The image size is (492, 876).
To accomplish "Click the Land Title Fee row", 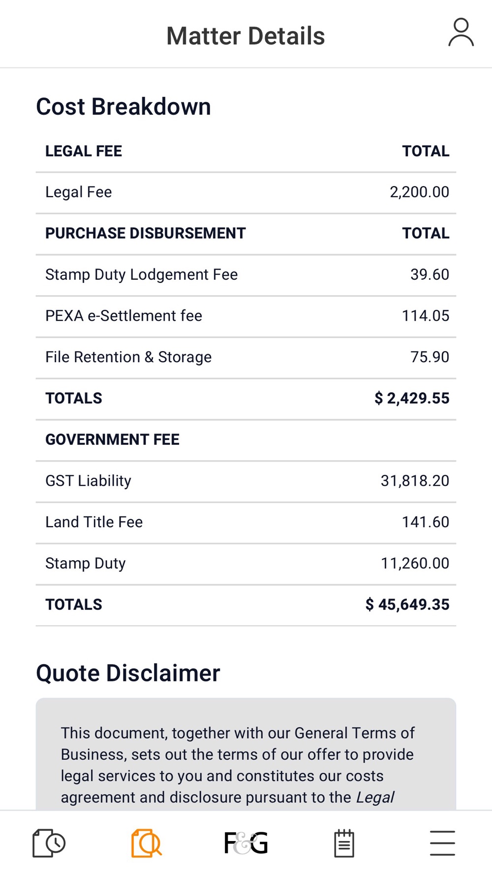I will click(246, 522).
